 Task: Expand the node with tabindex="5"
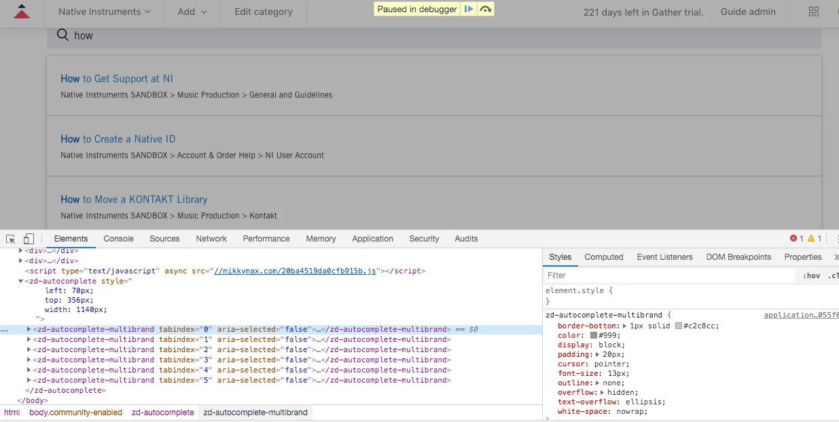[x=29, y=380]
